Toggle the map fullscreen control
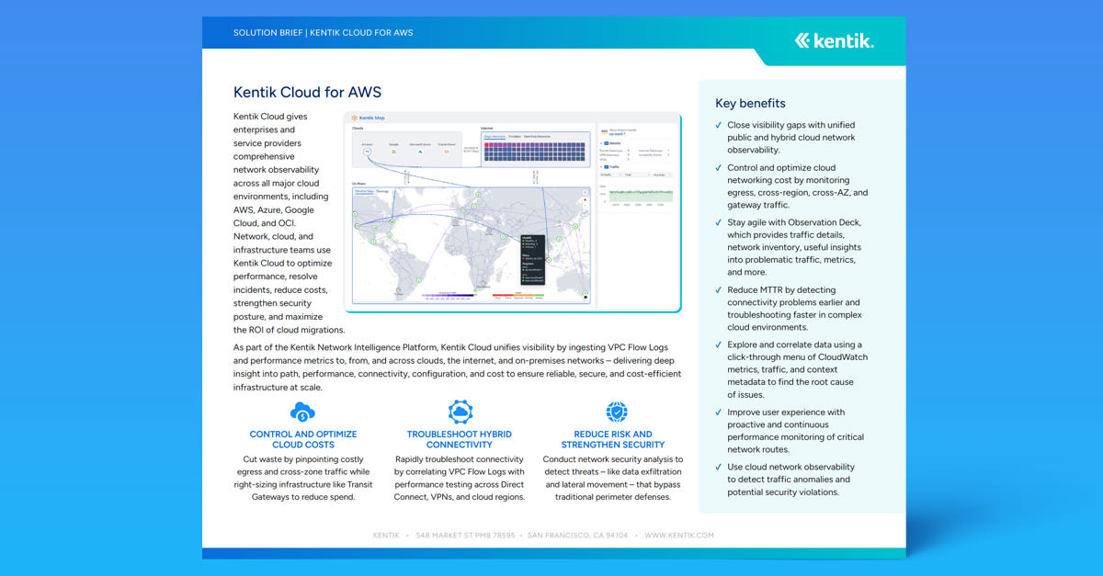 pyautogui.click(x=584, y=192)
